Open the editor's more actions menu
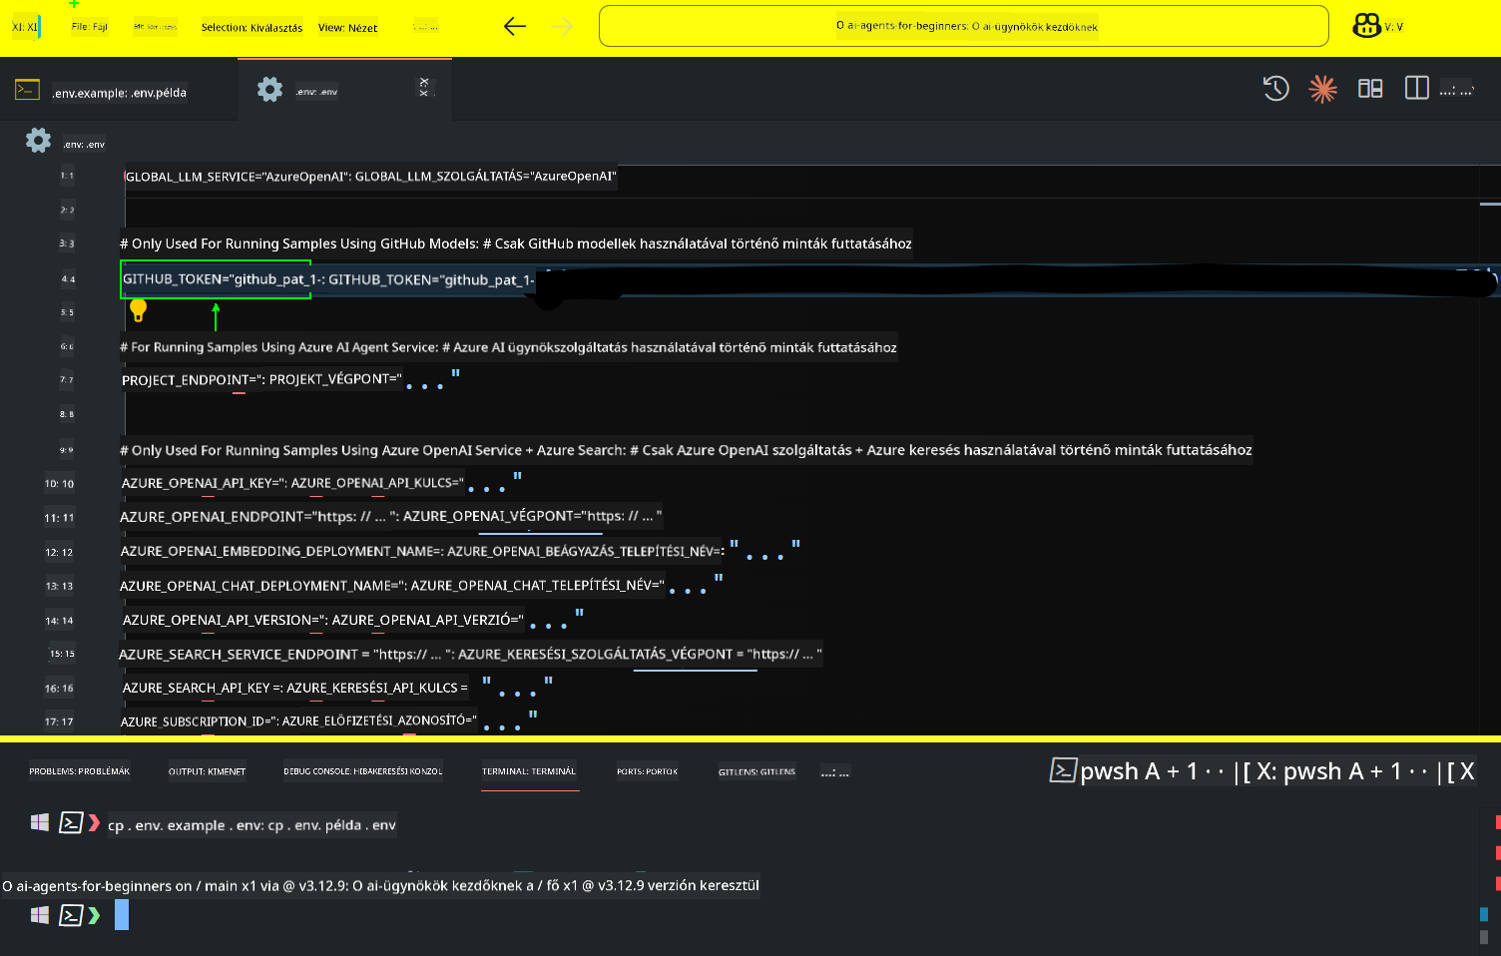Image resolution: width=1501 pixels, height=956 pixels. pyautogui.click(x=1456, y=91)
